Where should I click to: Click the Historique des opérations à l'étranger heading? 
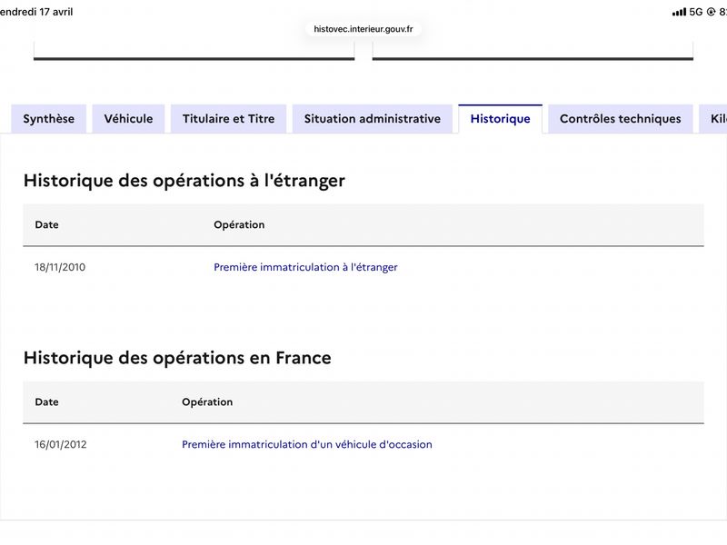click(184, 181)
